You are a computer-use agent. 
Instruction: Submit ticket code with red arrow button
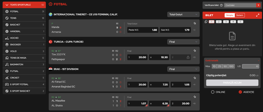tap(258, 5)
